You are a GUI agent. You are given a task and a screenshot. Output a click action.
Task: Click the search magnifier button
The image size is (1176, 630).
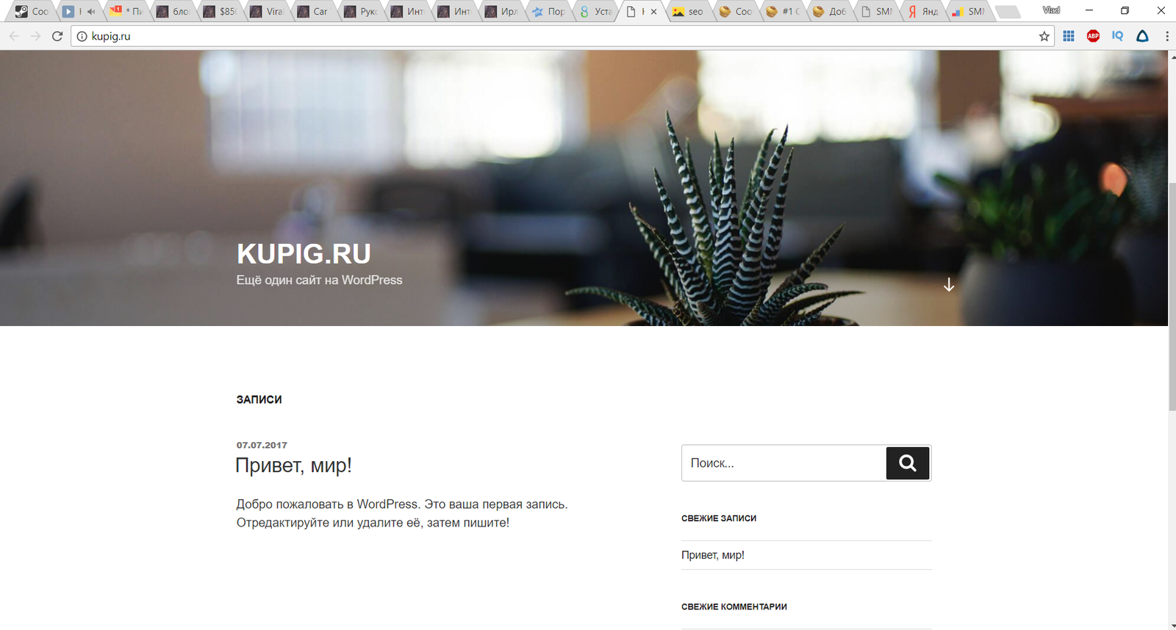pos(908,463)
